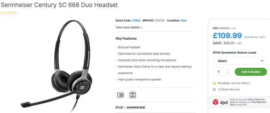Click the green warranty checkmark icon
This screenshot has width=270, height=113.
[x=214, y=89]
